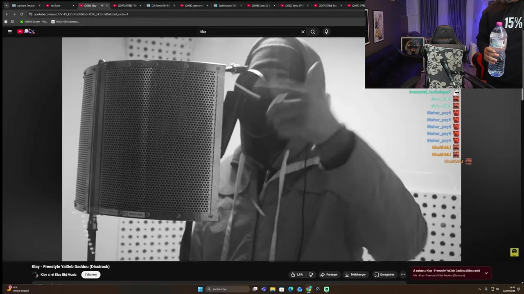Open the '1920x1080 Abstract' bookmark

click(65, 22)
